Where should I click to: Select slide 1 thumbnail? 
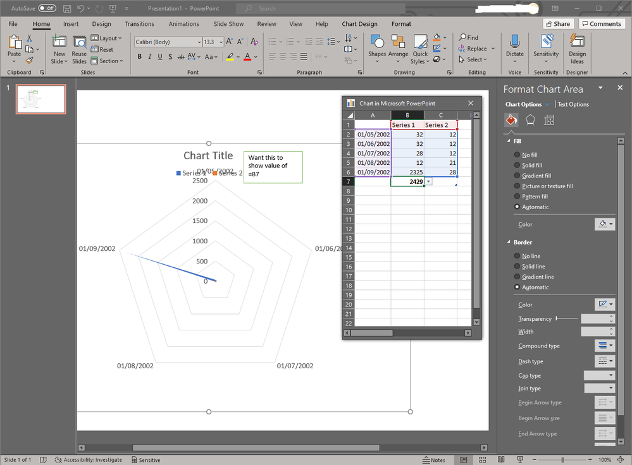[x=40, y=99]
